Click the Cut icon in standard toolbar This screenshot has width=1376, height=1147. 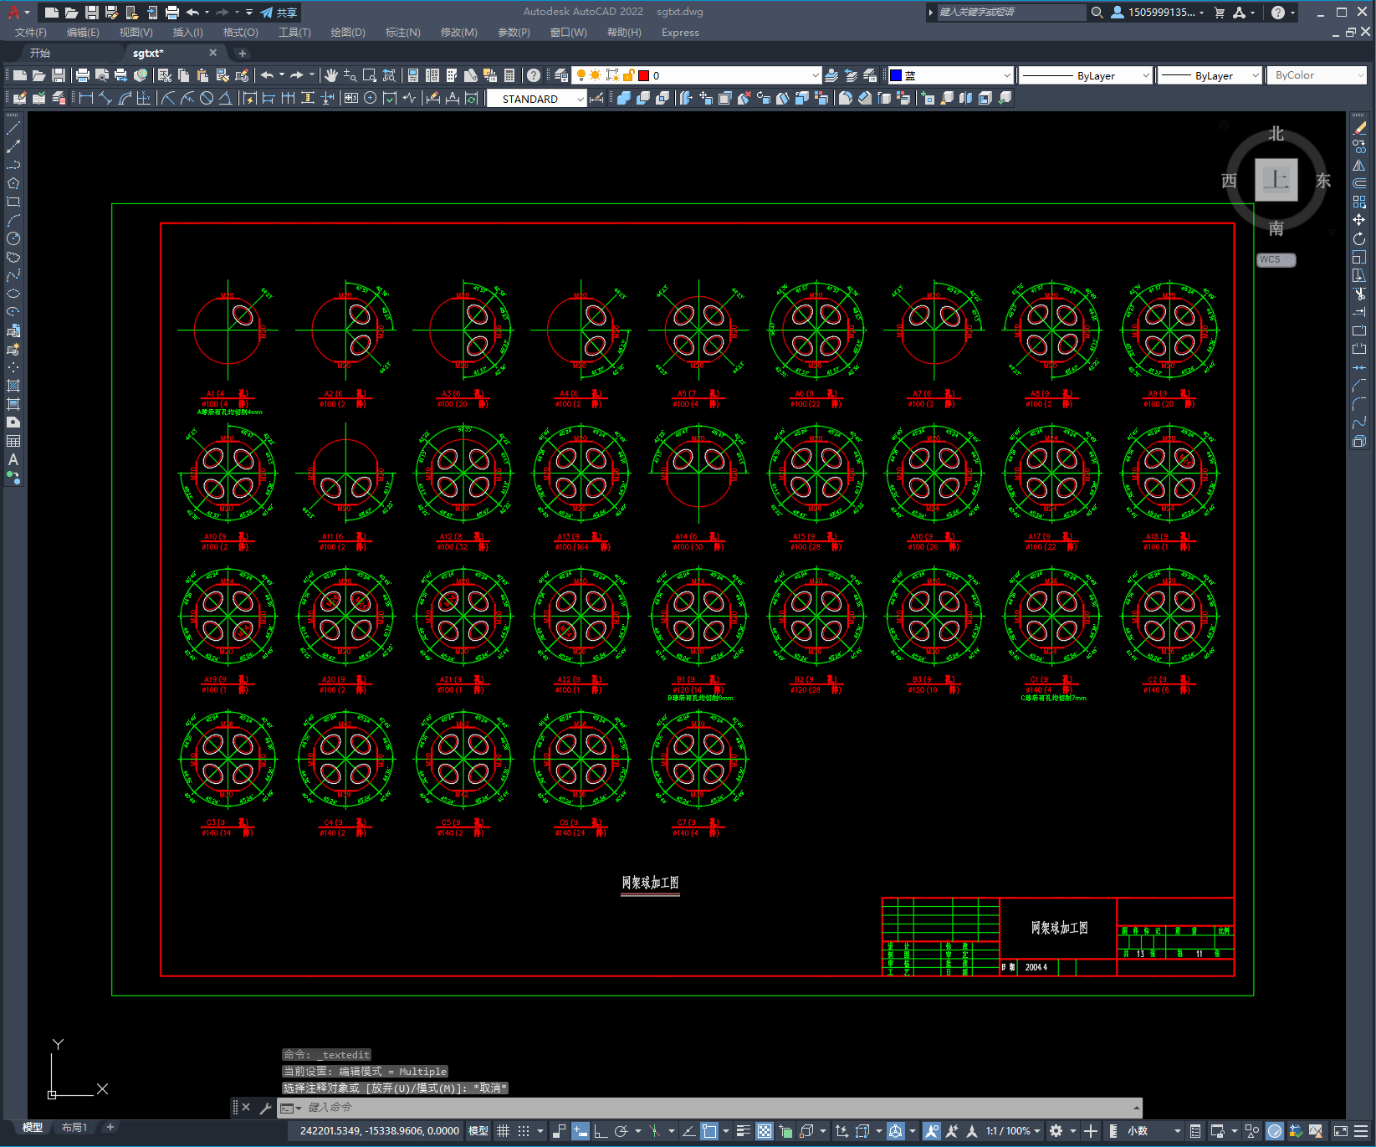click(165, 75)
